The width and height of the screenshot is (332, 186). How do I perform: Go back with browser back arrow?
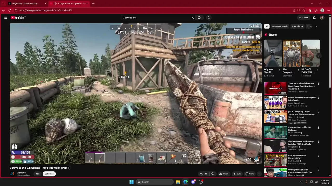click(3, 10)
